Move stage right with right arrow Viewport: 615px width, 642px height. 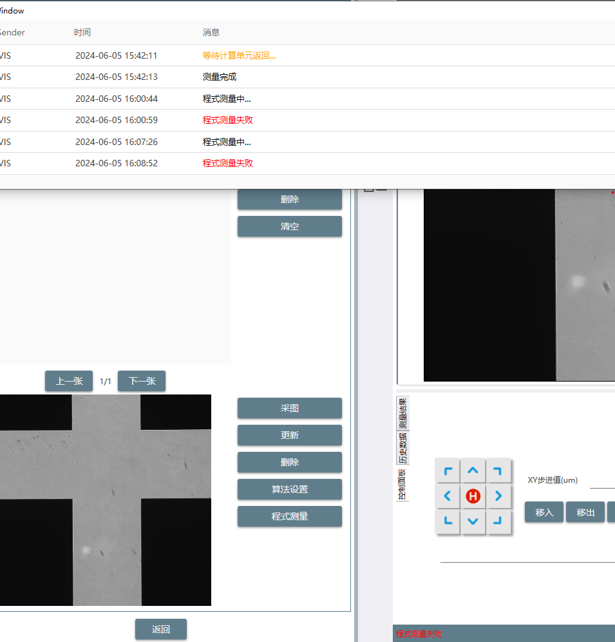point(498,496)
